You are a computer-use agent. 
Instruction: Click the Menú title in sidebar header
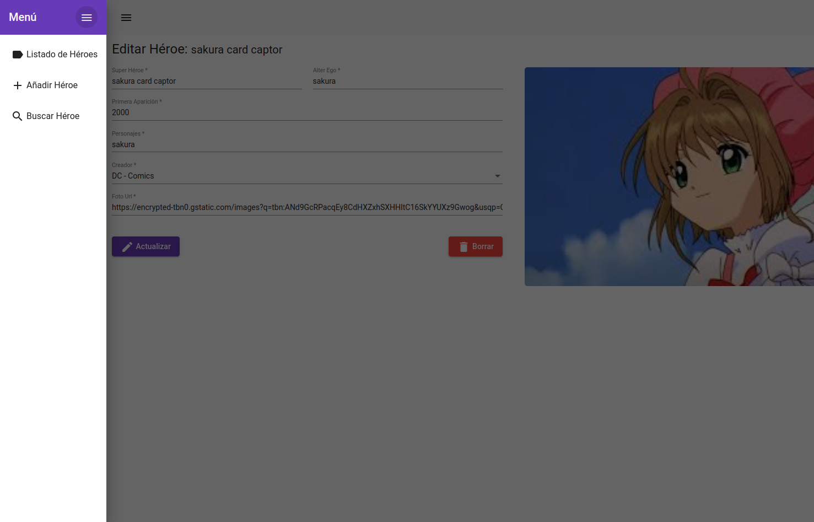[x=23, y=17]
